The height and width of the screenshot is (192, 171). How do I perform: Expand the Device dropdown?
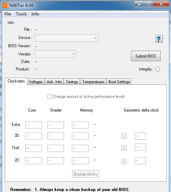point(66,38)
